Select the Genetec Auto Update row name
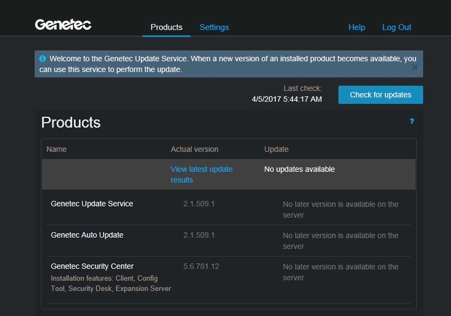 tap(87, 235)
